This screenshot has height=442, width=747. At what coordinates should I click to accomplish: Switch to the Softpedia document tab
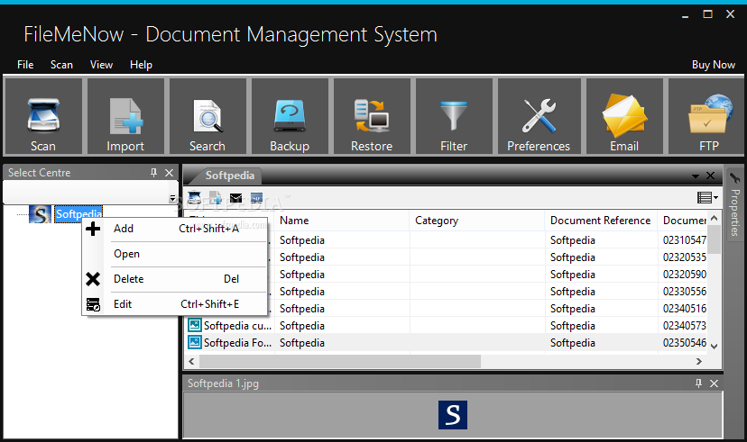[x=230, y=176]
